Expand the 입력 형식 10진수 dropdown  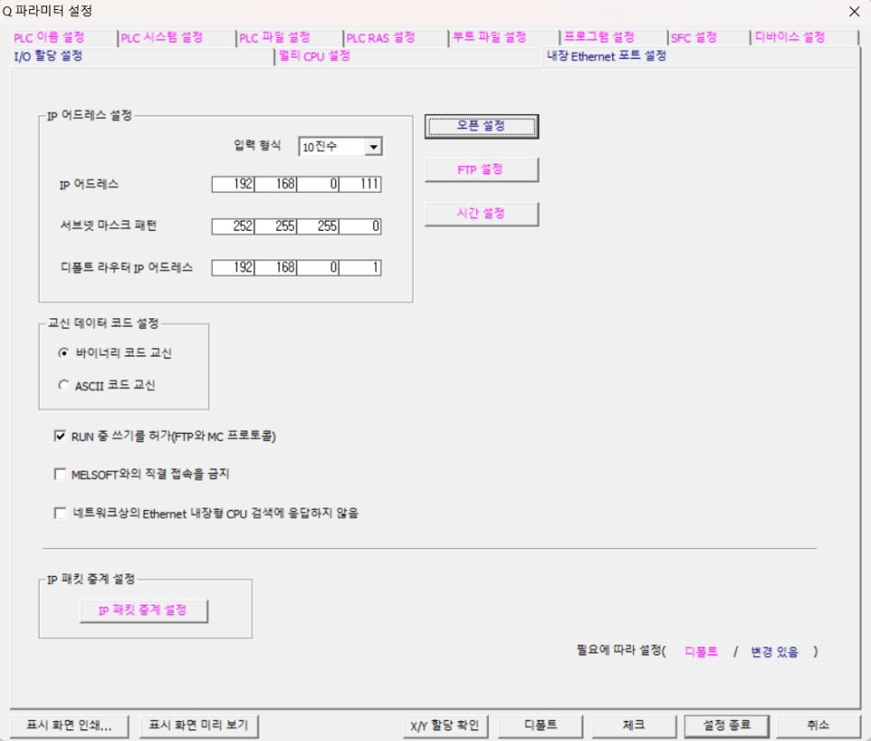tap(374, 147)
